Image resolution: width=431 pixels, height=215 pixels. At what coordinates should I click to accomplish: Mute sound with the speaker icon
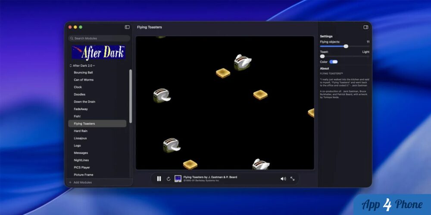click(283, 179)
